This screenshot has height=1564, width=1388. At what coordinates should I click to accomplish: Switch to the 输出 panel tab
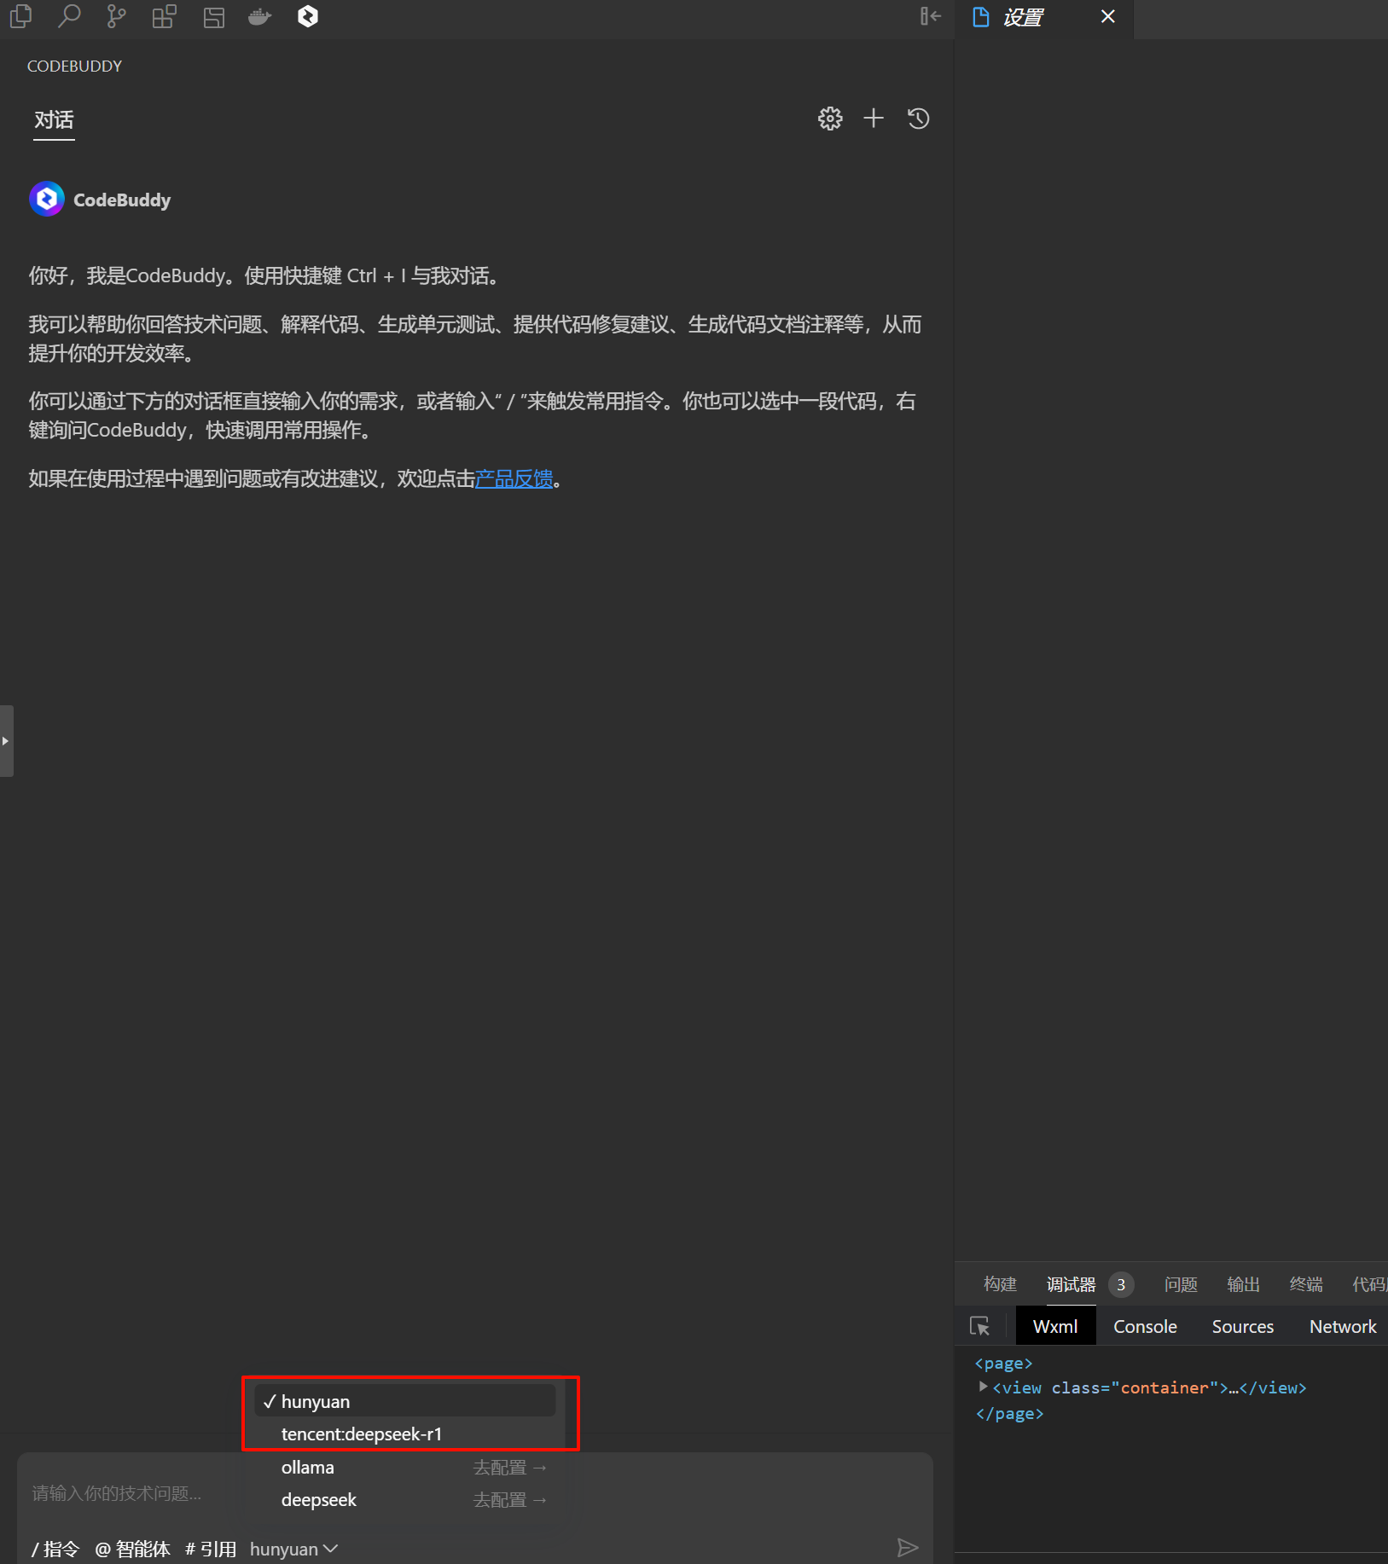pyautogui.click(x=1243, y=1284)
